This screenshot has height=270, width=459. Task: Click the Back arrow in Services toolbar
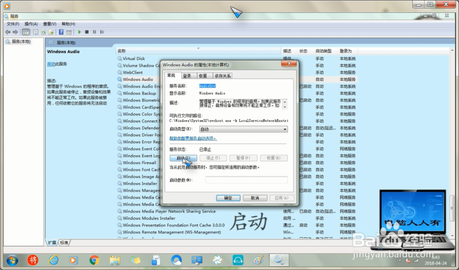[x=8, y=32]
